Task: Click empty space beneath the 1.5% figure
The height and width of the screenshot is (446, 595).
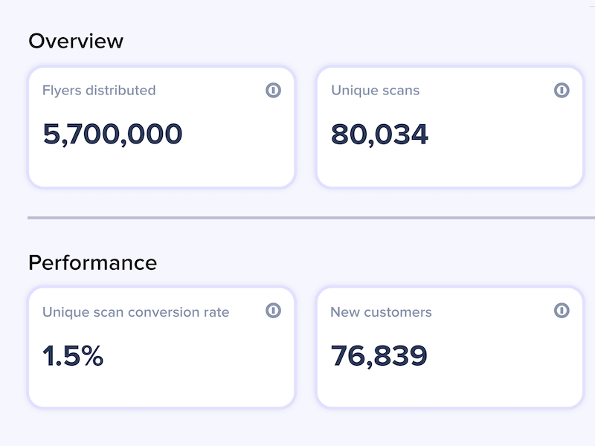Action: point(161,387)
